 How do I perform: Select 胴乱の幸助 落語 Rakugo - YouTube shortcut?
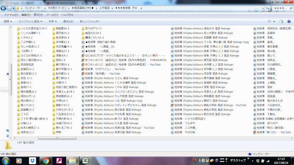[208, 105]
